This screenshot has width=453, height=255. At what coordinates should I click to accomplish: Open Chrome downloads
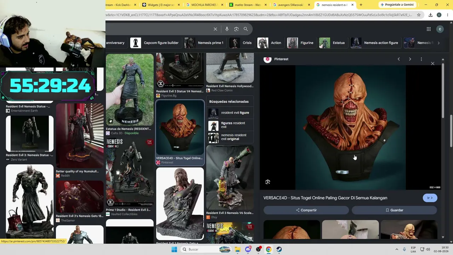coord(430,15)
